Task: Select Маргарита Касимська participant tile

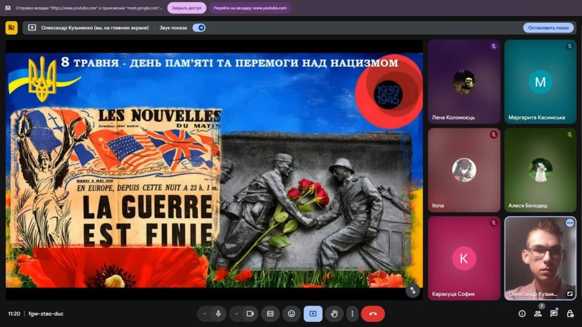Action: point(541,82)
